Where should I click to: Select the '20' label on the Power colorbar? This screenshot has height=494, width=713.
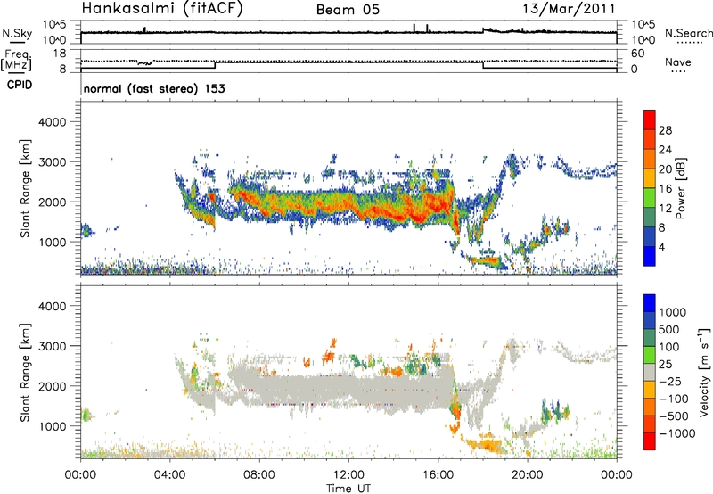click(665, 169)
